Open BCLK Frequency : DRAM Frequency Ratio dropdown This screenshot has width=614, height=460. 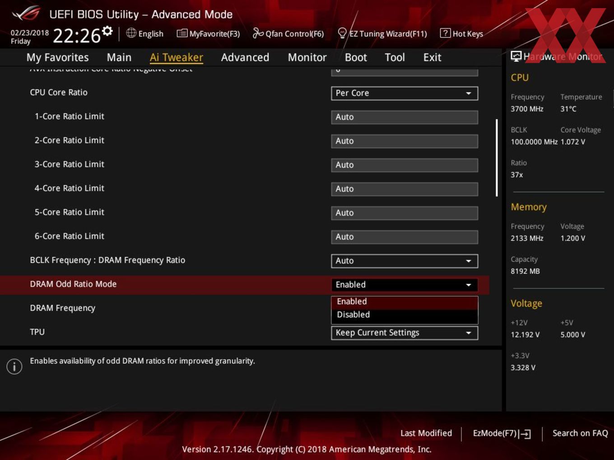point(405,261)
